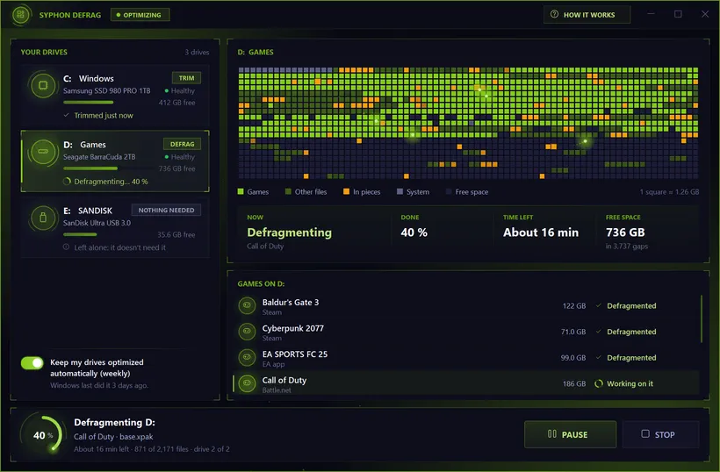
Task: Click the Defragmenting status heading under NOW
Action: (x=289, y=232)
